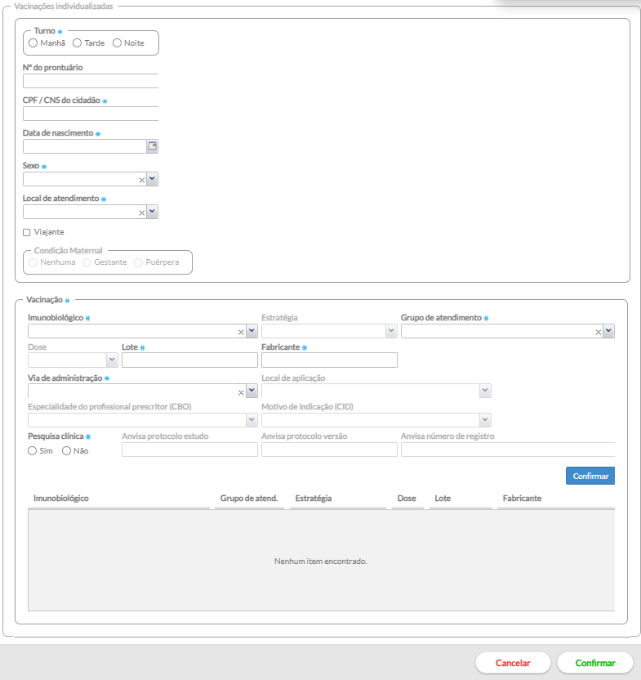Clear the Via de administração selection

click(x=241, y=392)
